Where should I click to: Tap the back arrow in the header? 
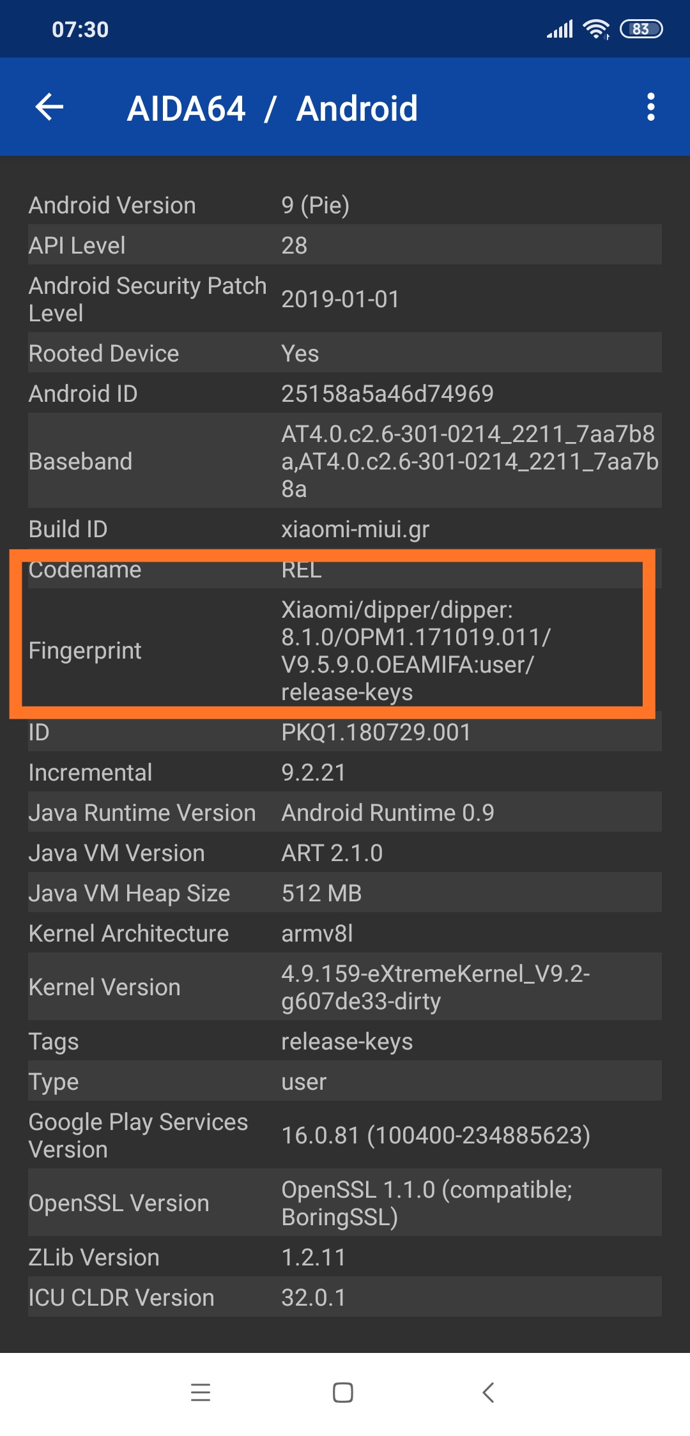pos(50,107)
